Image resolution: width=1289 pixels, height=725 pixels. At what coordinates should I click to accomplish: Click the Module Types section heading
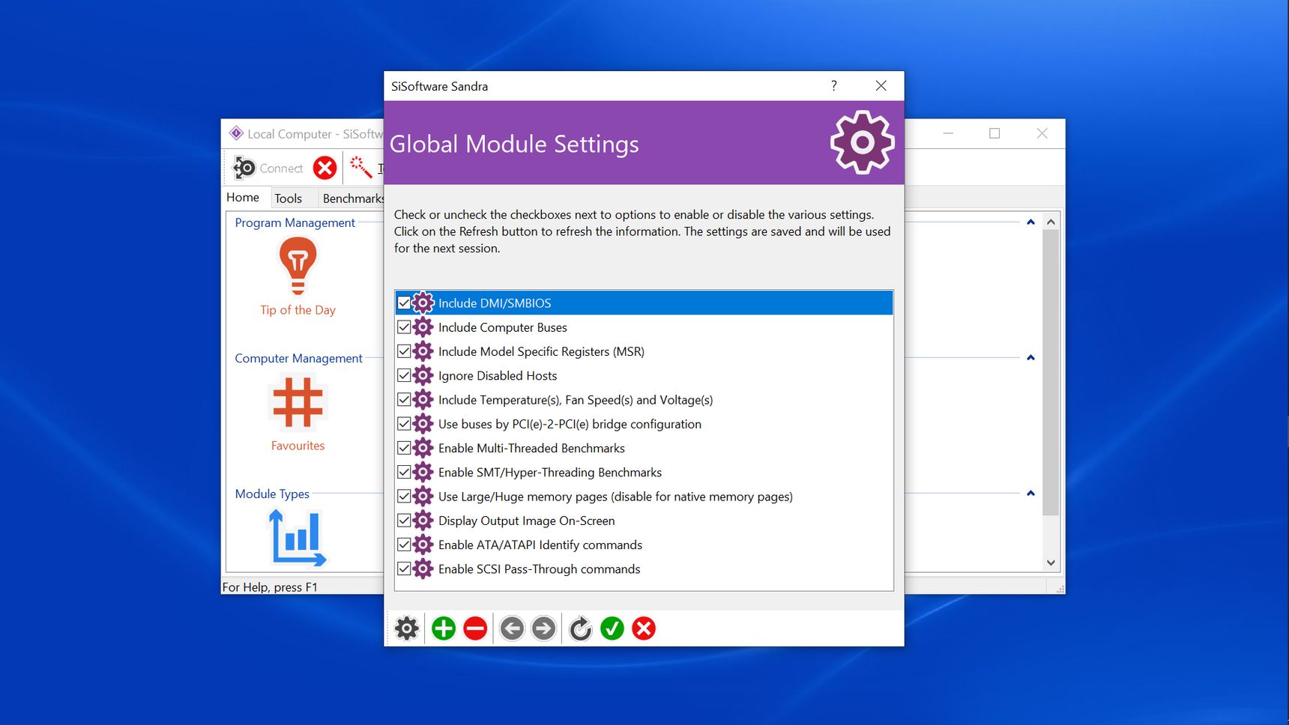click(272, 494)
